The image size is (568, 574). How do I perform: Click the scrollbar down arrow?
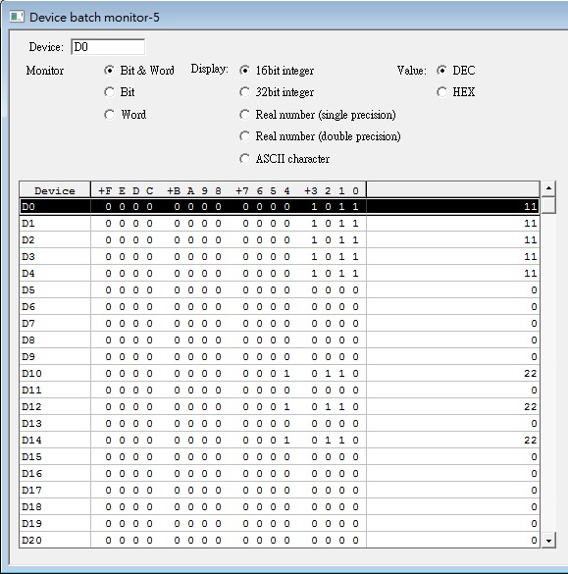548,541
